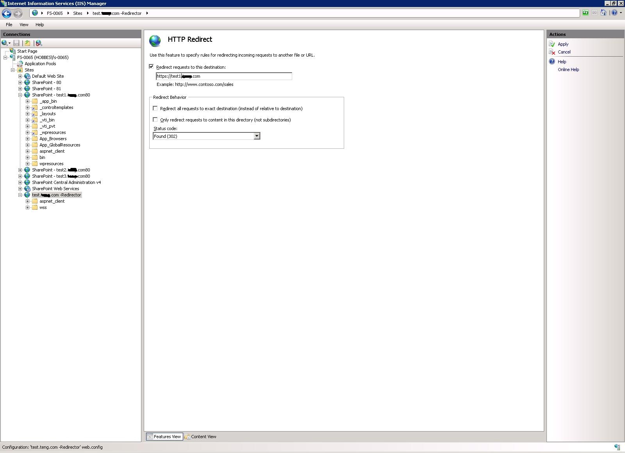Open the breadcrumb arrow after FS-0065
625x453 pixels.
[x=68, y=13]
